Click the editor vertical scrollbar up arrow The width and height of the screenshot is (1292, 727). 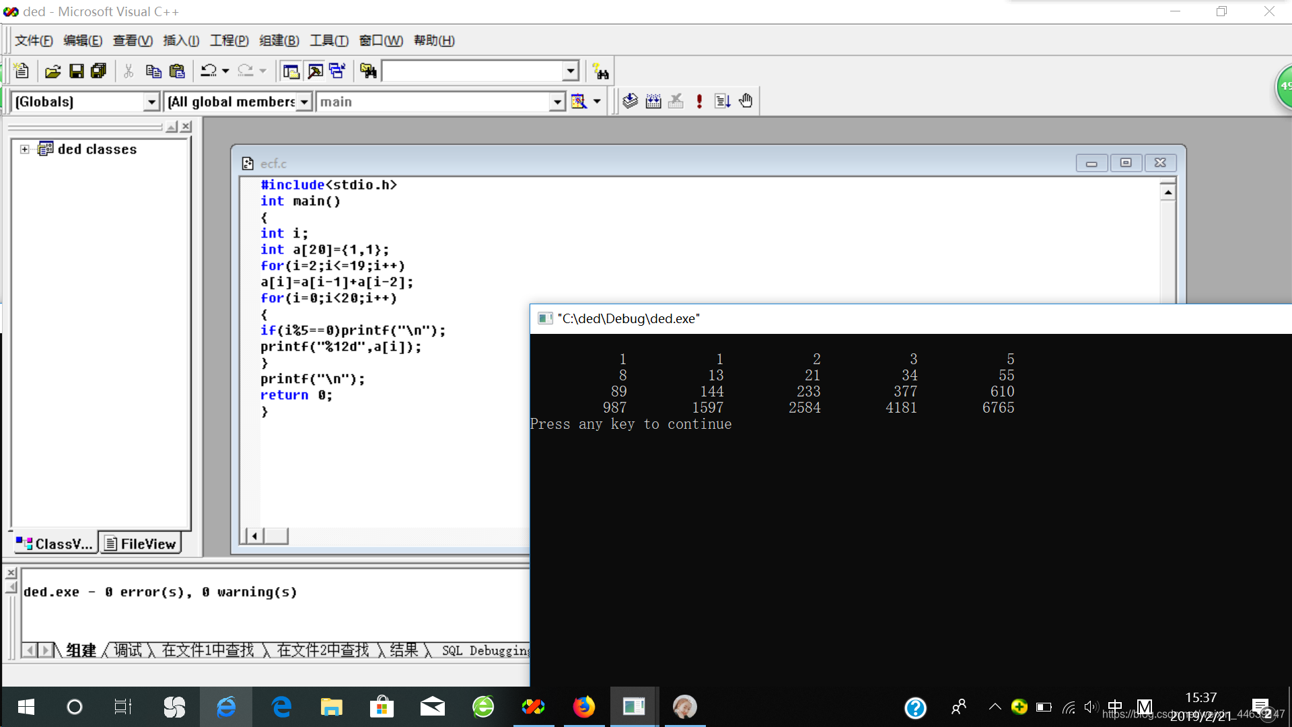[1168, 193]
